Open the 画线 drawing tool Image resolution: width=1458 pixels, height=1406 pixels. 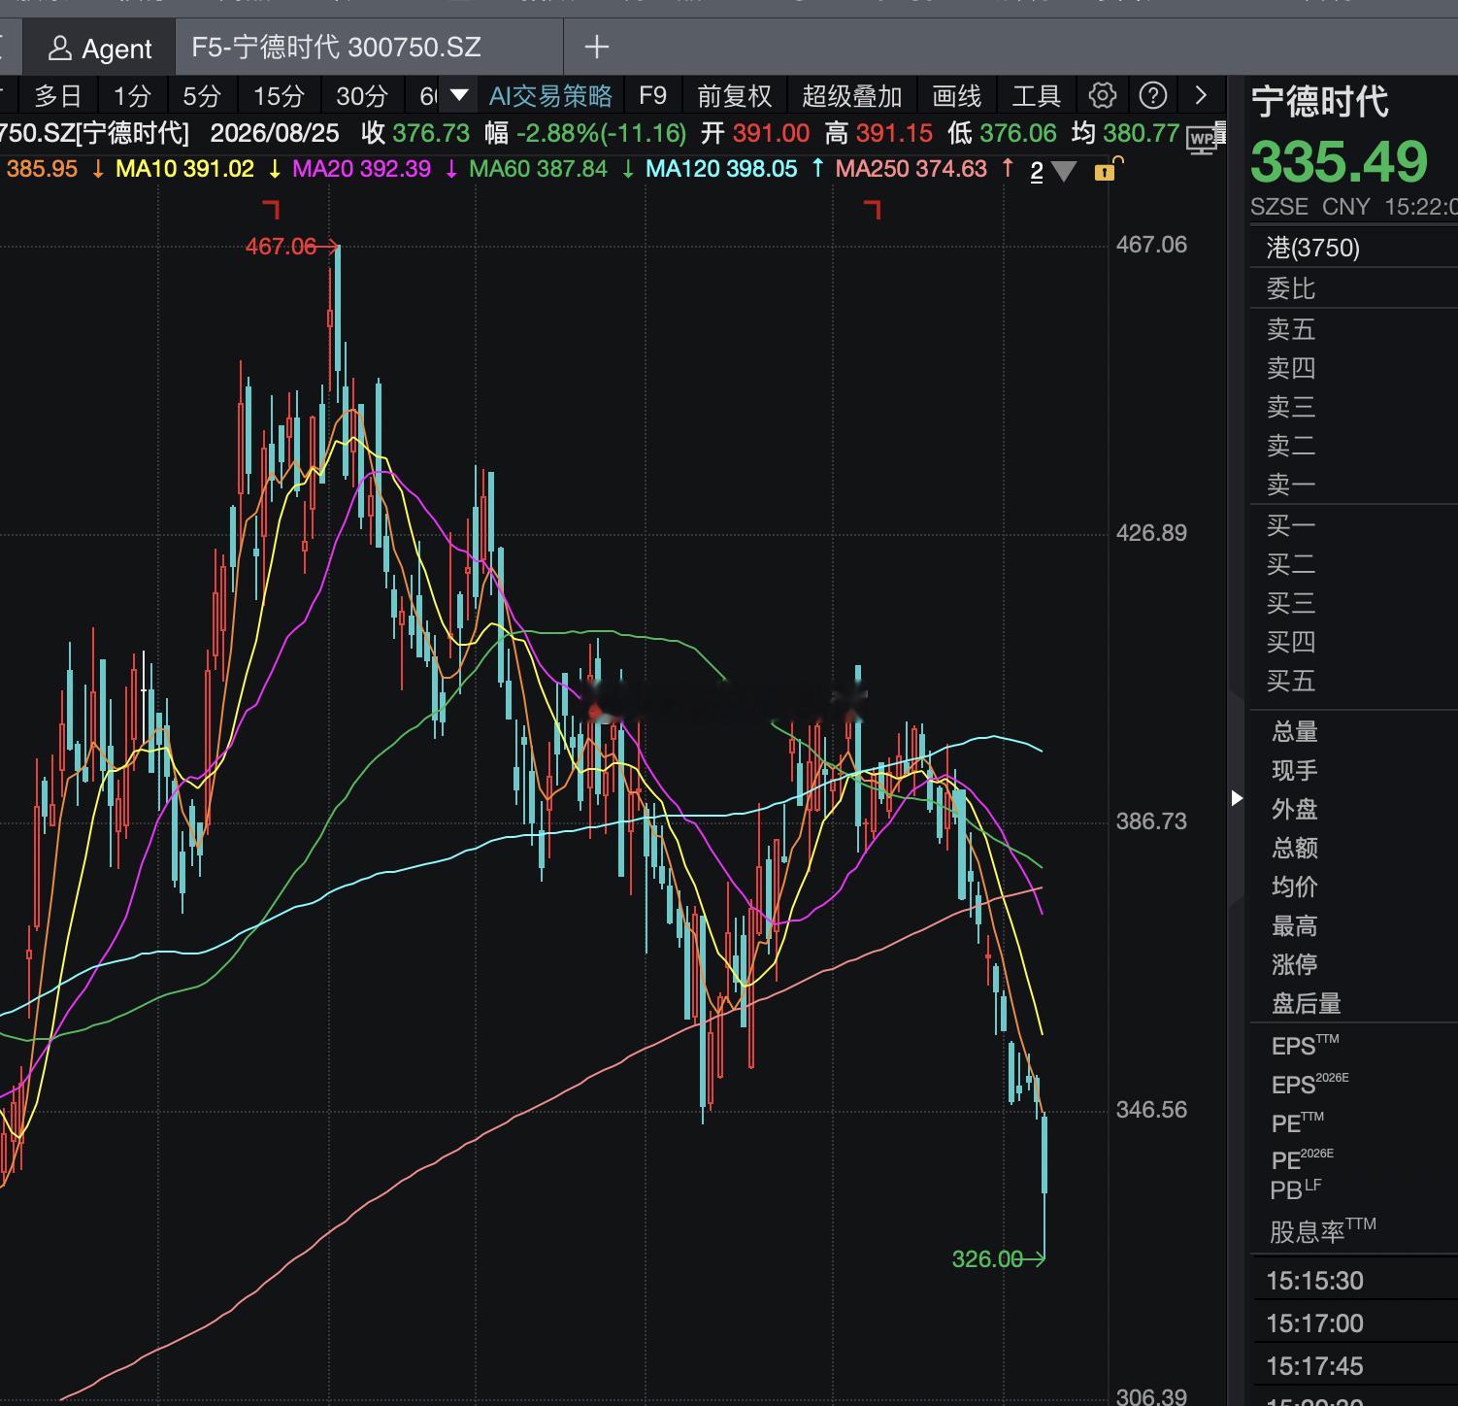[957, 96]
